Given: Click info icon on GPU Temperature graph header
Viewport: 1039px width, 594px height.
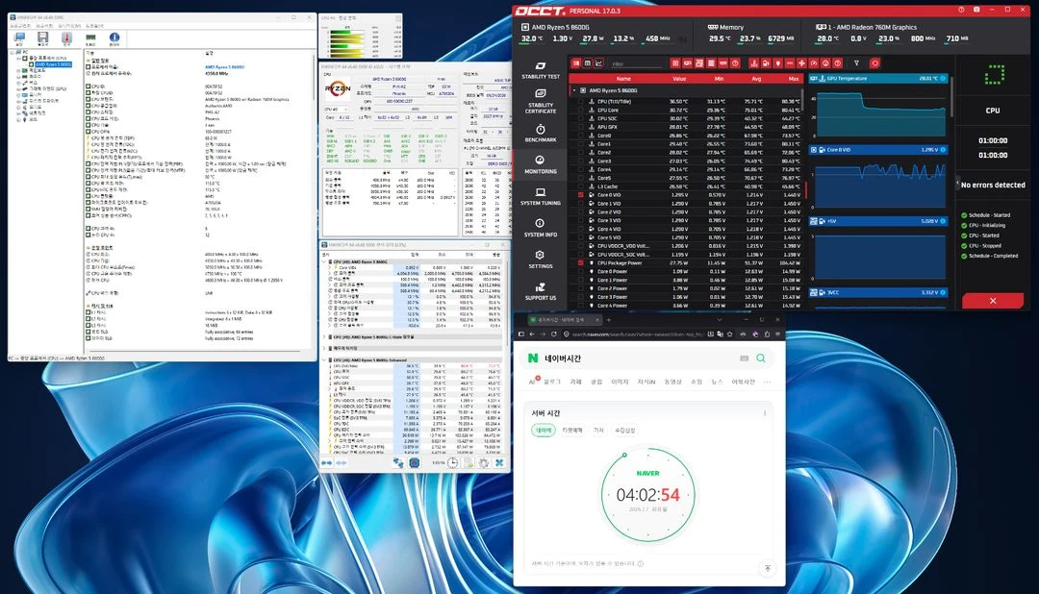Looking at the screenshot, I should [x=943, y=78].
